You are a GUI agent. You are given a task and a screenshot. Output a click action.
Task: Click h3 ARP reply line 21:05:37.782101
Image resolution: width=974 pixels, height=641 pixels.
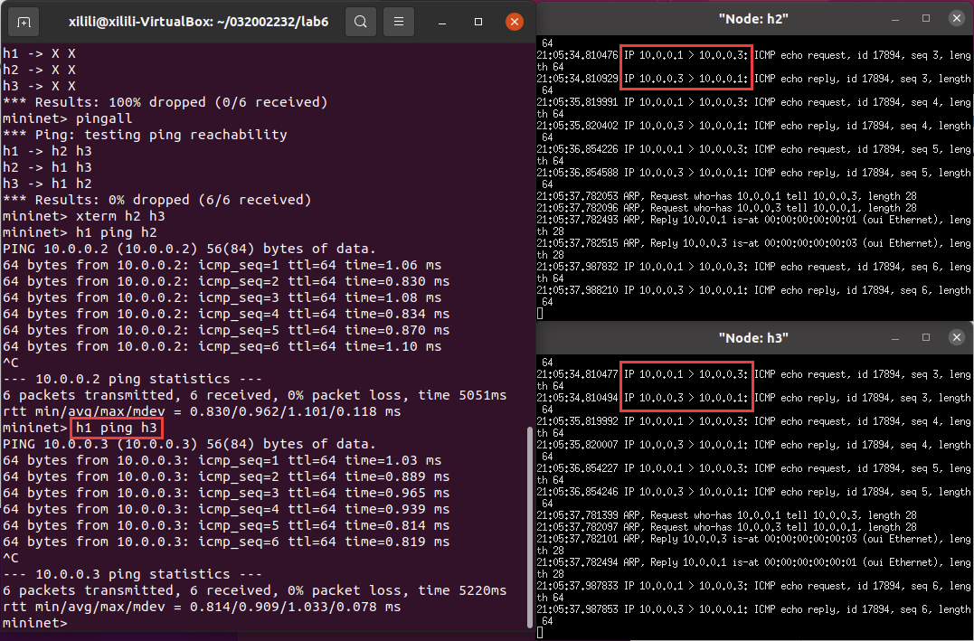point(753,545)
